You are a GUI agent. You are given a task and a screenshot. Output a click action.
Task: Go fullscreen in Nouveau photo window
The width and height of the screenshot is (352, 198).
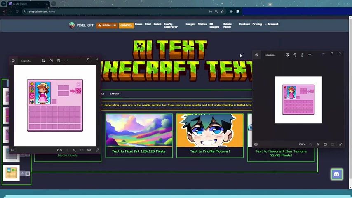[x=341, y=144]
